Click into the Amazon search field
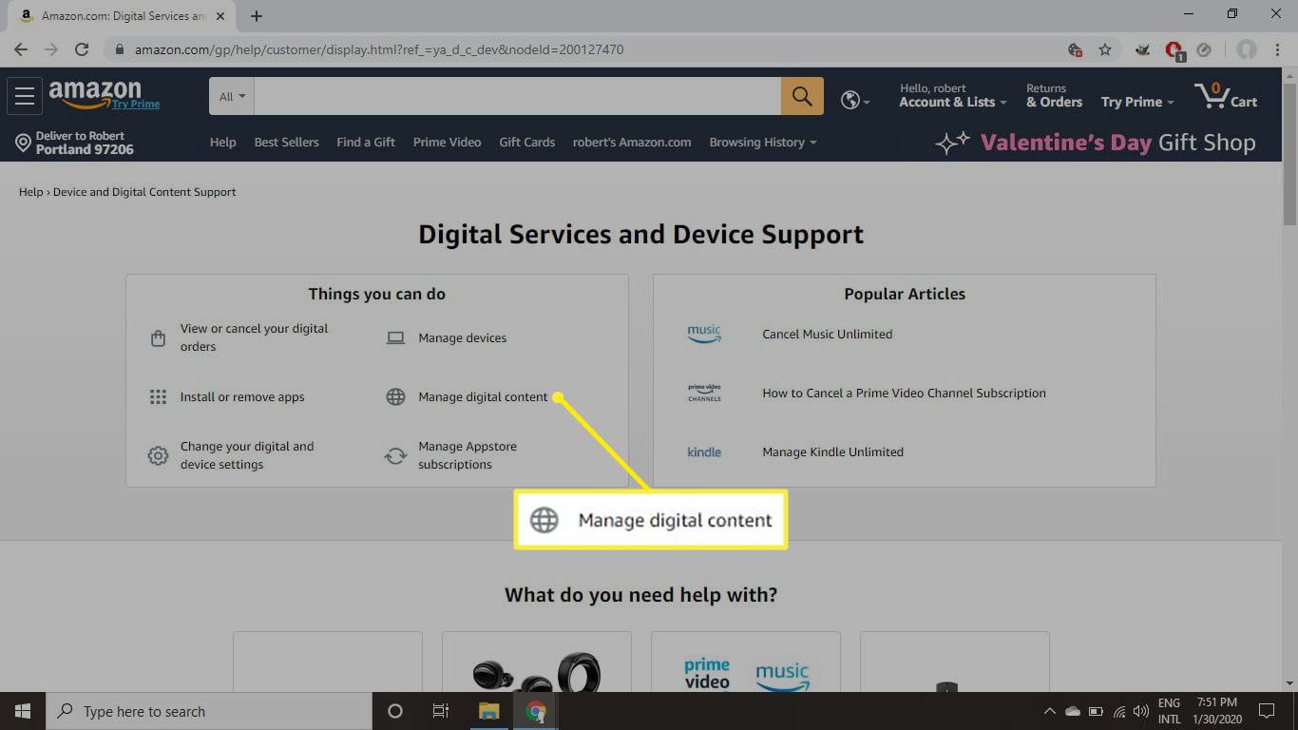The height and width of the screenshot is (730, 1298). click(x=517, y=96)
